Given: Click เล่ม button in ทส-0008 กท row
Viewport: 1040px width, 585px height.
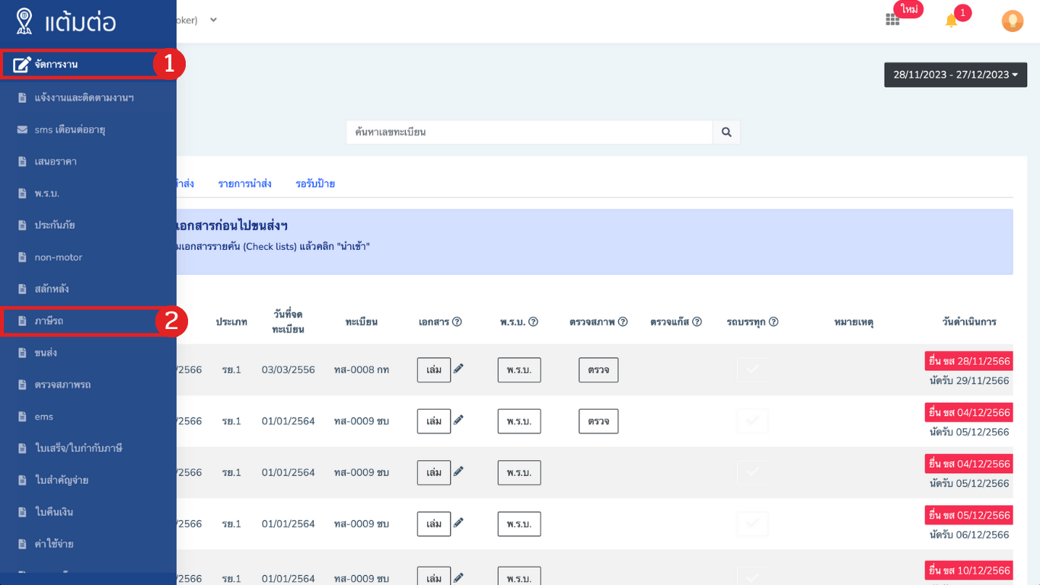Looking at the screenshot, I should [434, 369].
